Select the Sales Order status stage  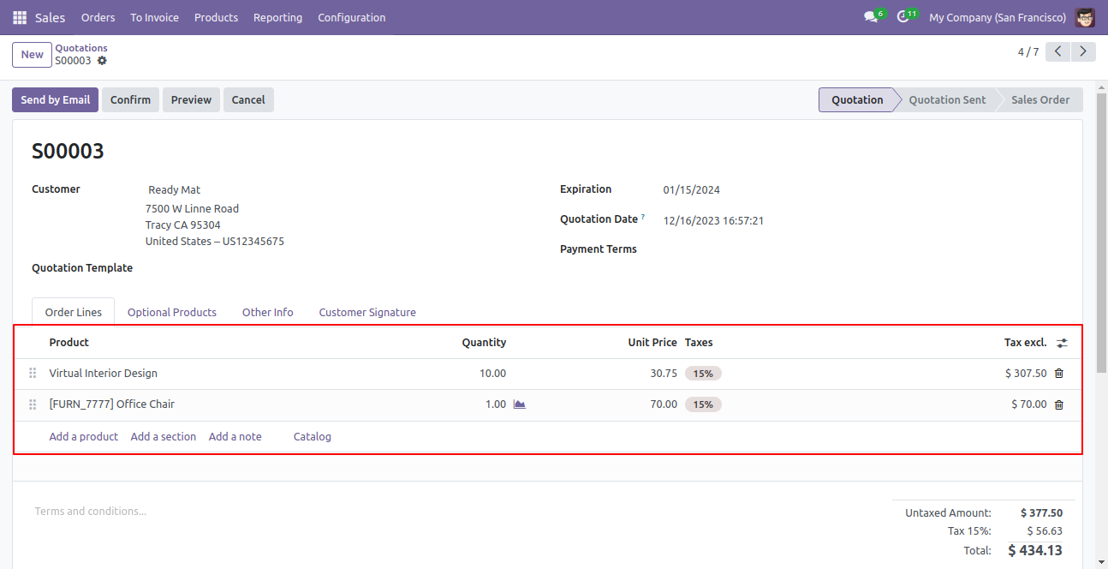(1040, 99)
